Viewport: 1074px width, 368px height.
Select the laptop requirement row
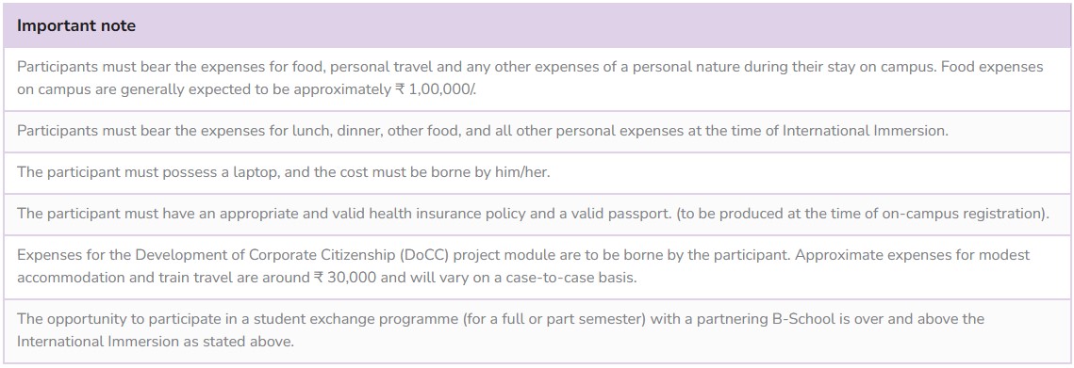[537, 172]
